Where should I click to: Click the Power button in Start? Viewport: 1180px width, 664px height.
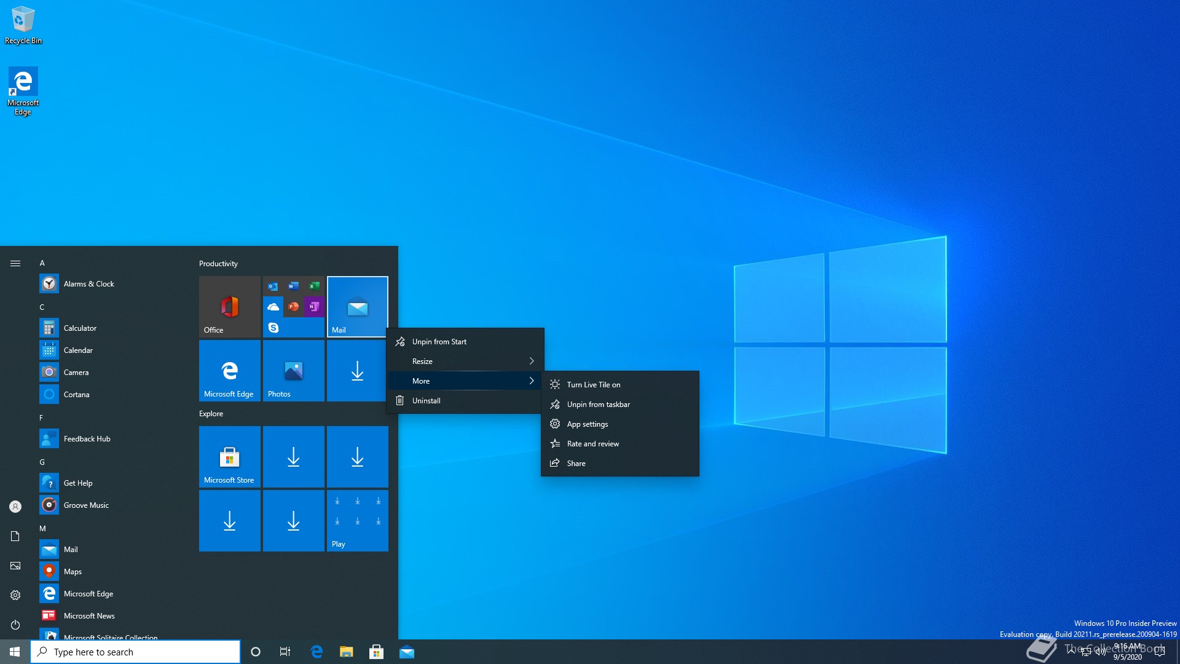[15, 625]
